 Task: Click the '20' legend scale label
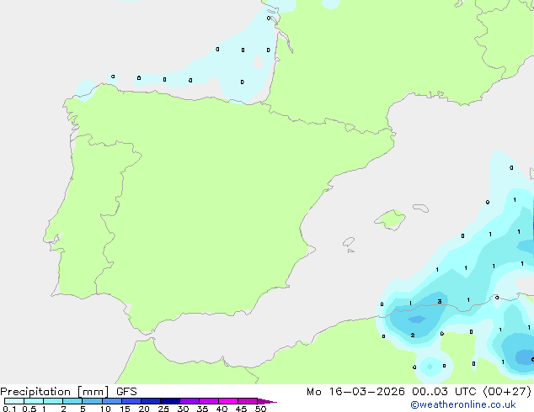tap(144, 409)
